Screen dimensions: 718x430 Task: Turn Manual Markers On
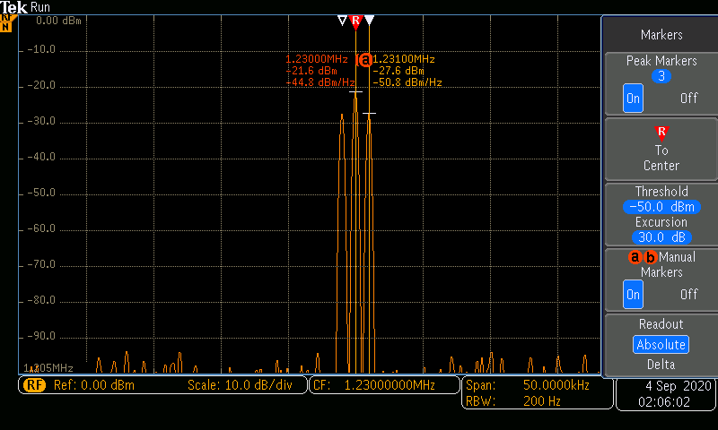[x=633, y=295]
